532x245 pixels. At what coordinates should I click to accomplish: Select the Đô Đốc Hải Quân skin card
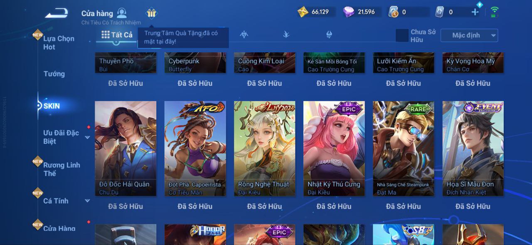tap(126, 148)
